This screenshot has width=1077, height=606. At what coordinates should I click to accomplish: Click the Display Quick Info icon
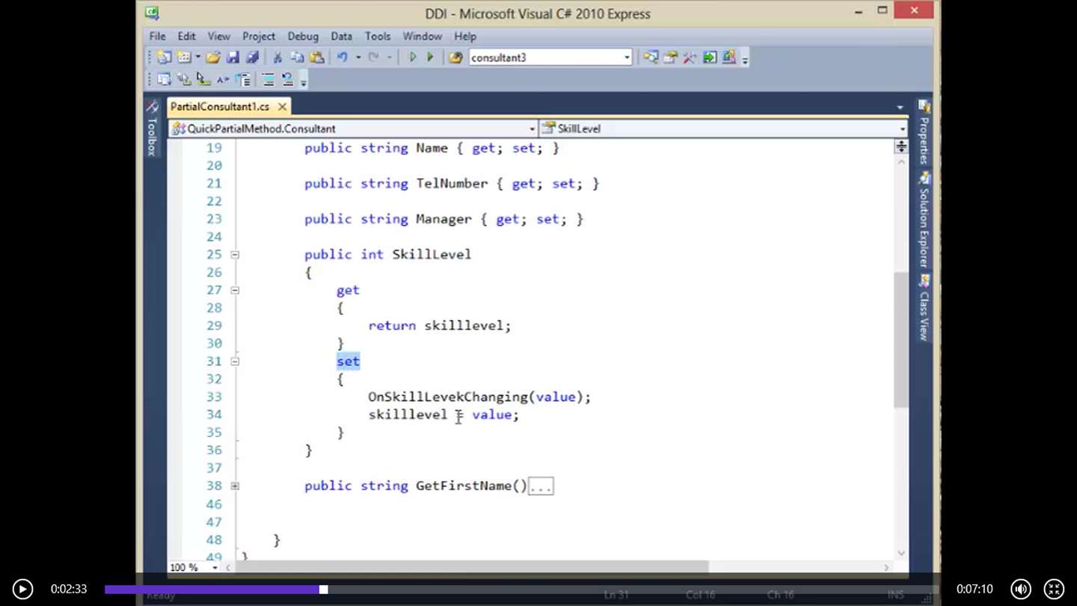(203, 79)
